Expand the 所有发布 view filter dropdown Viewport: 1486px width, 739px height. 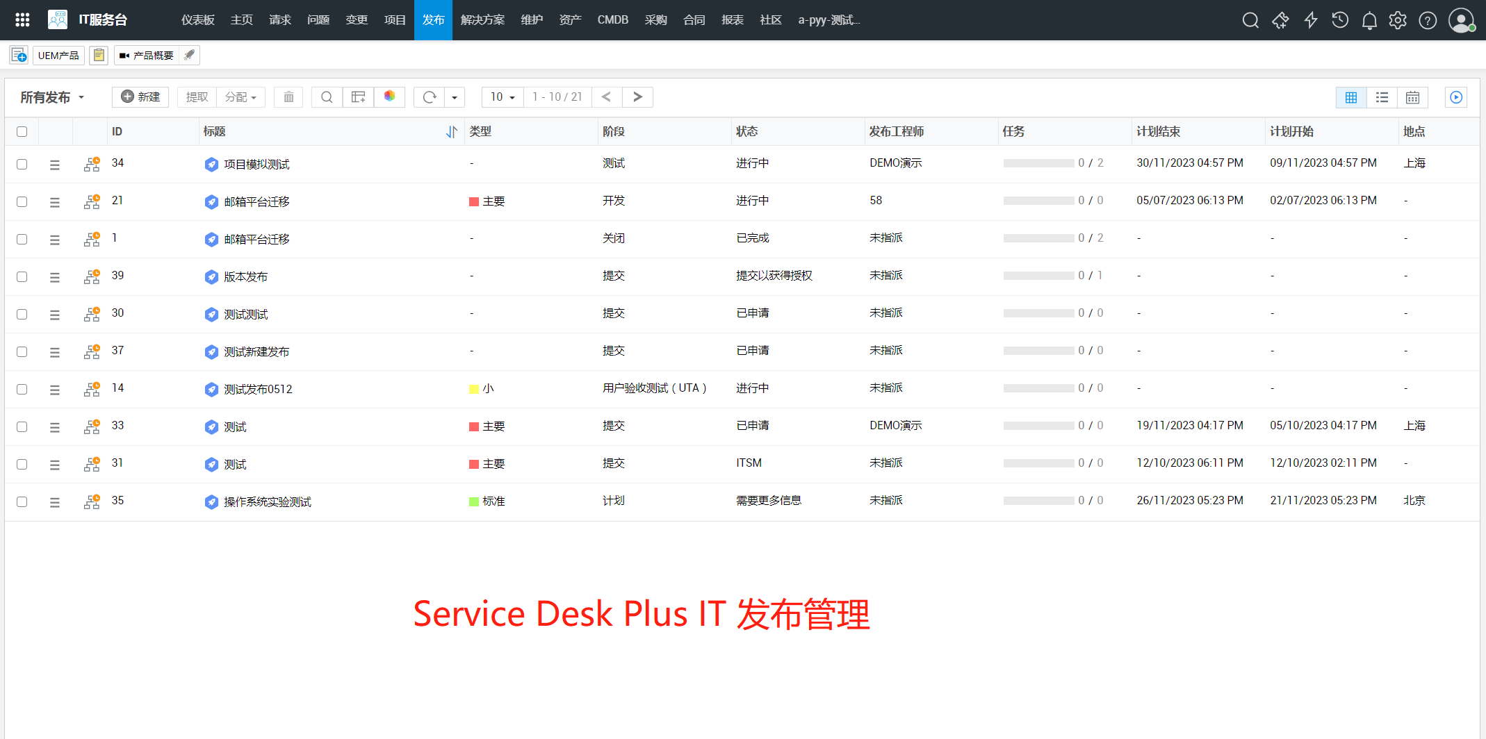point(52,97)
